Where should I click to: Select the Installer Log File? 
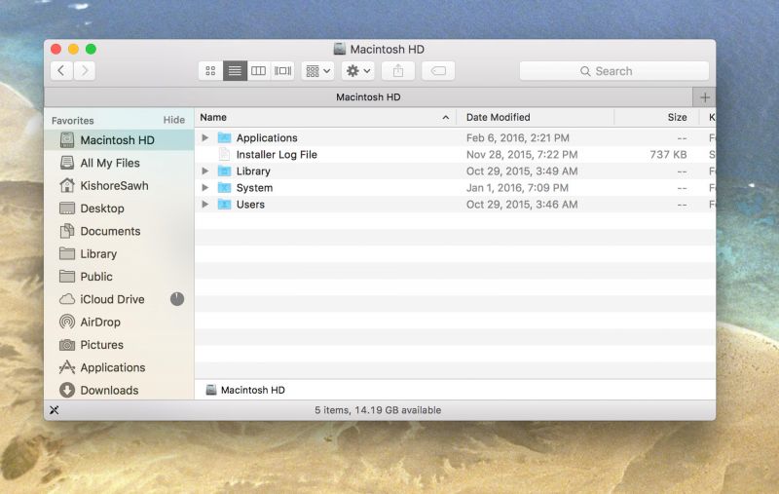click(x=455, y=155)
